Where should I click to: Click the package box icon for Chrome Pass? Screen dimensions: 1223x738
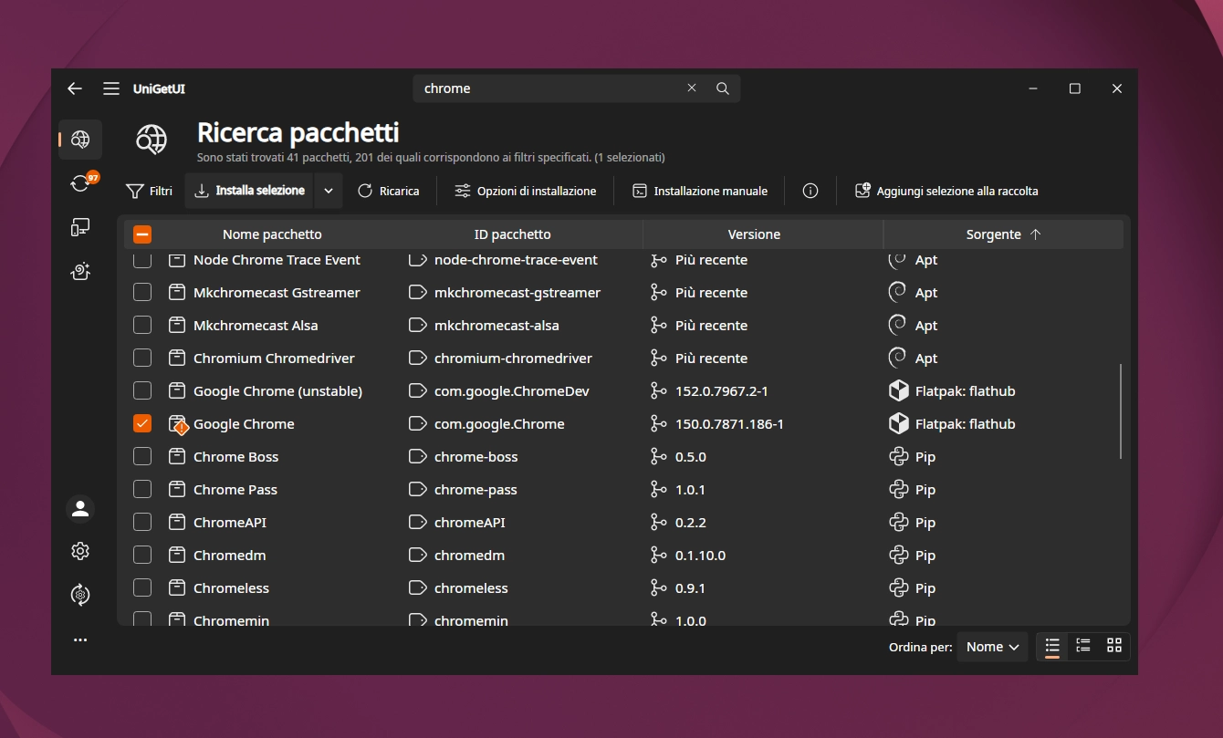pos(177,490)
